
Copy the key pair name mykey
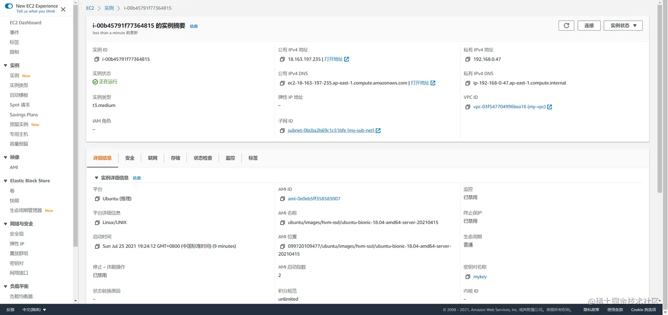468,277
